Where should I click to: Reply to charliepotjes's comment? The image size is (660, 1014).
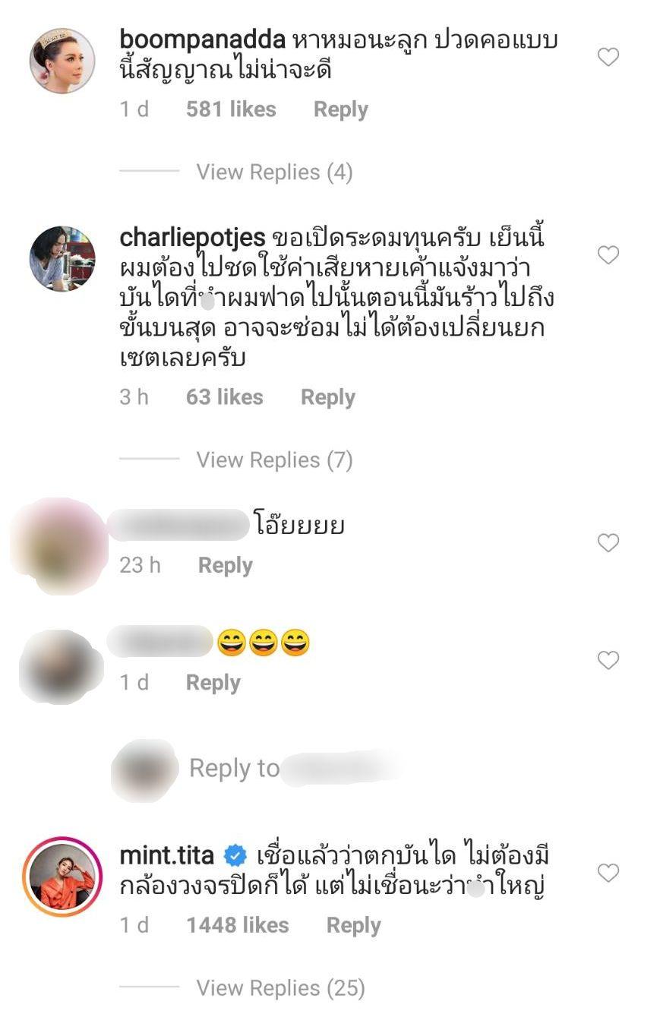click(x=328, y=397)
